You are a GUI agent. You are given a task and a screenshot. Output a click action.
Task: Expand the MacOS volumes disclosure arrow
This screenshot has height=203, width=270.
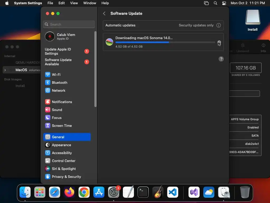tap(5, 70)
